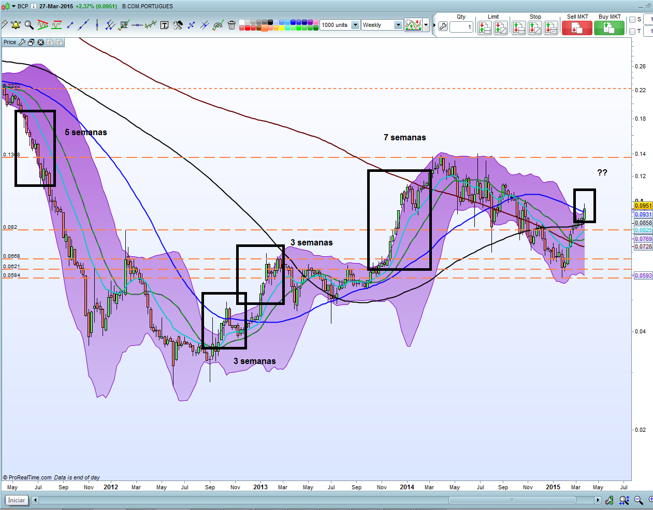Expand the indicators button dropdown arrow
This screenshot has height=510, width=653.
(x=426, y=25)
